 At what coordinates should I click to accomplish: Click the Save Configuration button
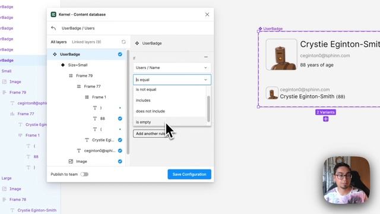point(189,174)
